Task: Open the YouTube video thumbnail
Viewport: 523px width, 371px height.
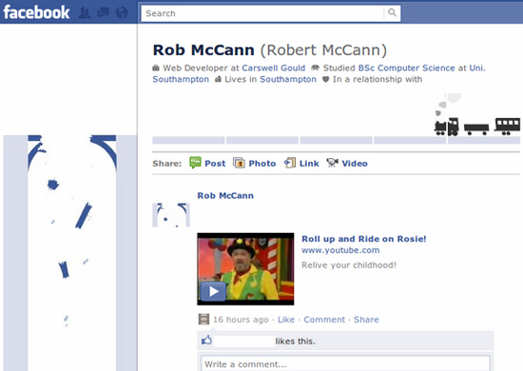Action: pyautogui.click(x=245, y=269)
